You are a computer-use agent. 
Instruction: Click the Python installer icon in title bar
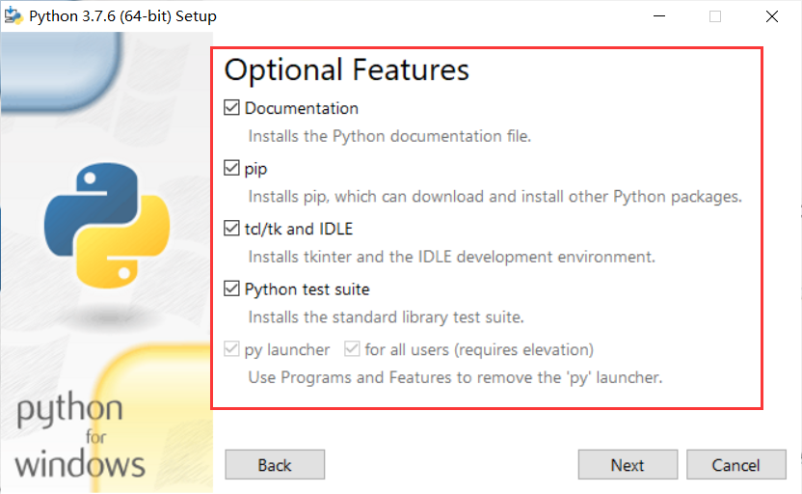(x=13, y=16)
